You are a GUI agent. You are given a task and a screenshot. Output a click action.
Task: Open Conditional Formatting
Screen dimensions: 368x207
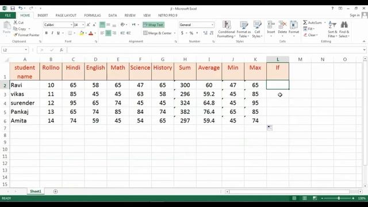pyautogui.click(x=226, y=29)
